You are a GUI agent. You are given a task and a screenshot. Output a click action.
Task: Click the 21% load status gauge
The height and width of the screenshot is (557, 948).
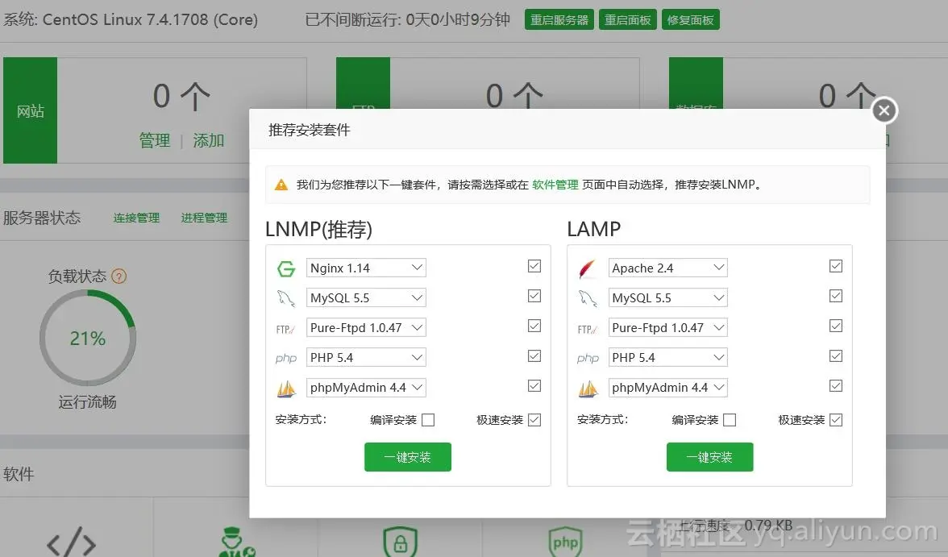[88, 338]
